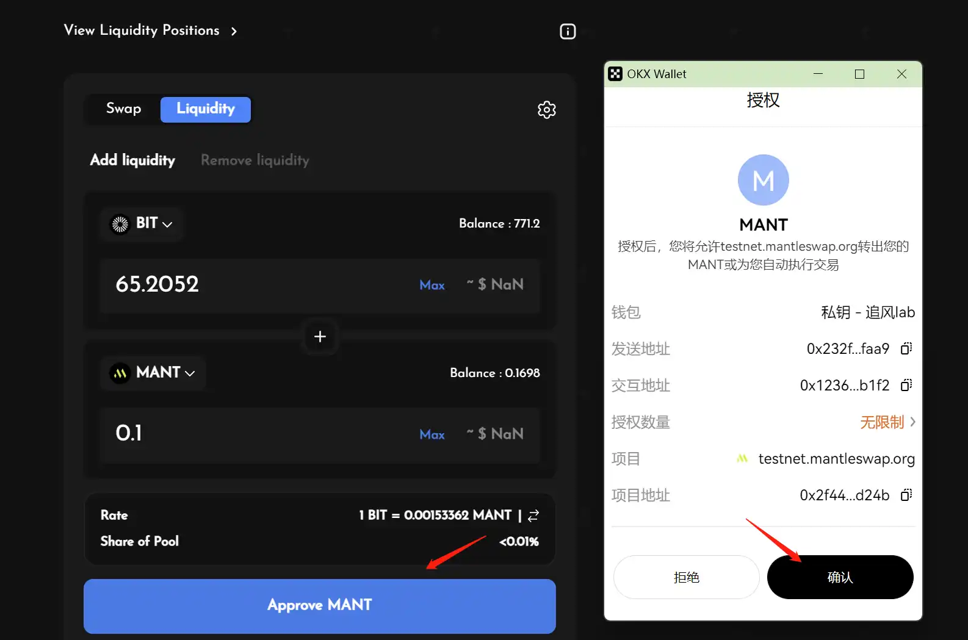Click the chevron next to View Liquidity Positions

[x=234, y=31]
